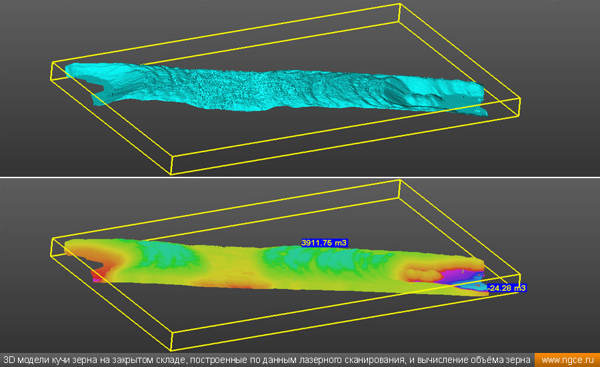The width and height of the screenshot is (600, 367).
Task: Click the 3911.75 m3 volume label
Action: (x=324, y=242)
